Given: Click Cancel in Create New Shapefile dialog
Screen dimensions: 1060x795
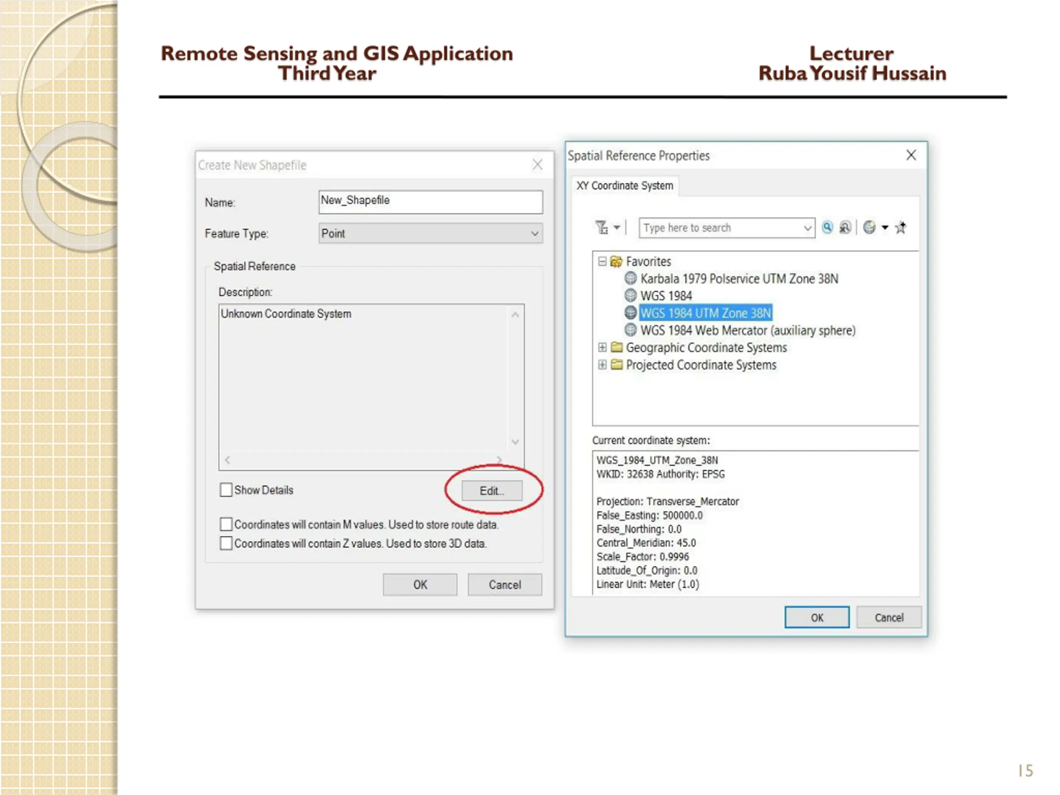Looking at the screenshot, I should point(505,585).
